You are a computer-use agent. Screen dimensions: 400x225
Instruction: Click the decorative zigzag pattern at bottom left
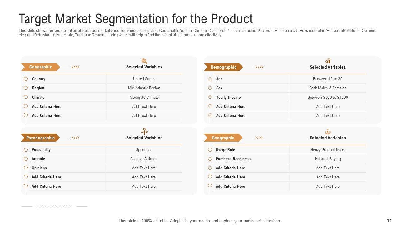coord(54,206)
